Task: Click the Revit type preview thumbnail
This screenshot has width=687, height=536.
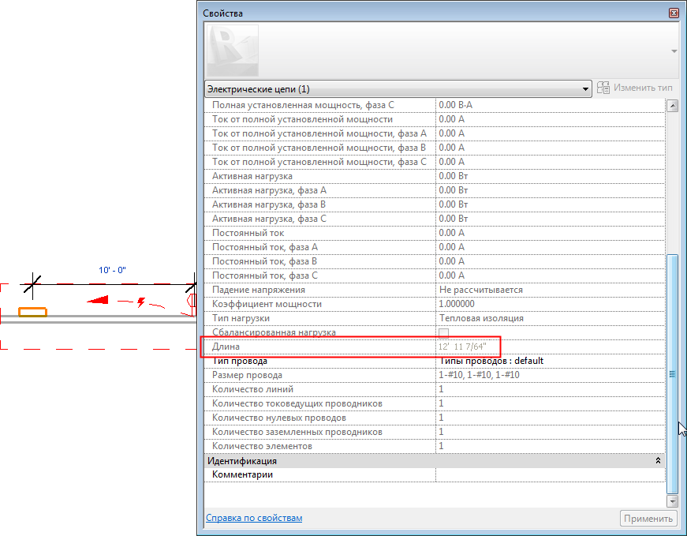Action: coord(232,50)
